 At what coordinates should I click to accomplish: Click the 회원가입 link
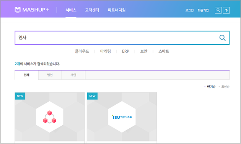point(203,10)
